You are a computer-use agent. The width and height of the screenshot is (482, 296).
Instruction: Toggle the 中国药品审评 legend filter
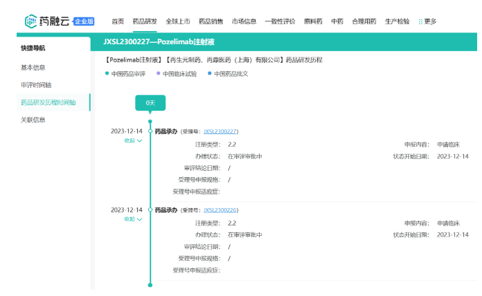point(125,74)
